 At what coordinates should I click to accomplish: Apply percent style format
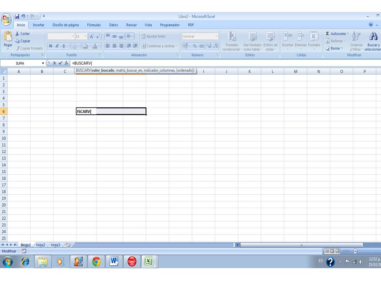point(195,46)
